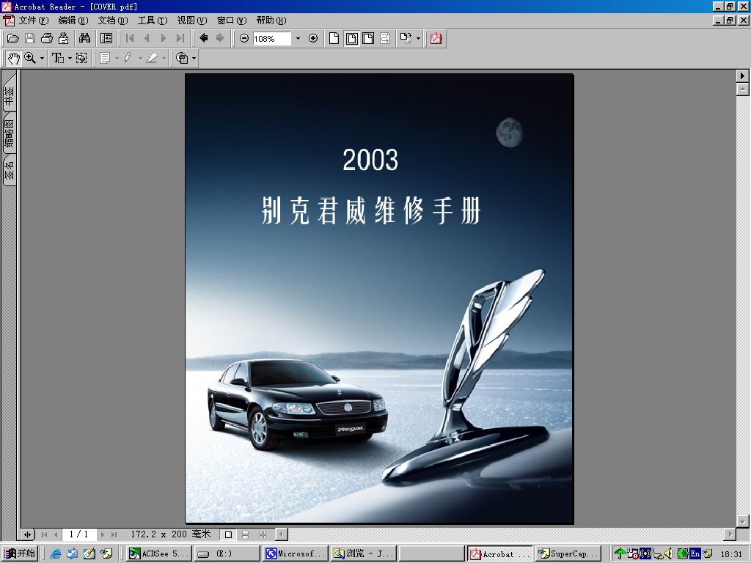This screenshot has width=751, height=563.
Task: Open the 文档(D) menu
Action: (x=113, y=21)
